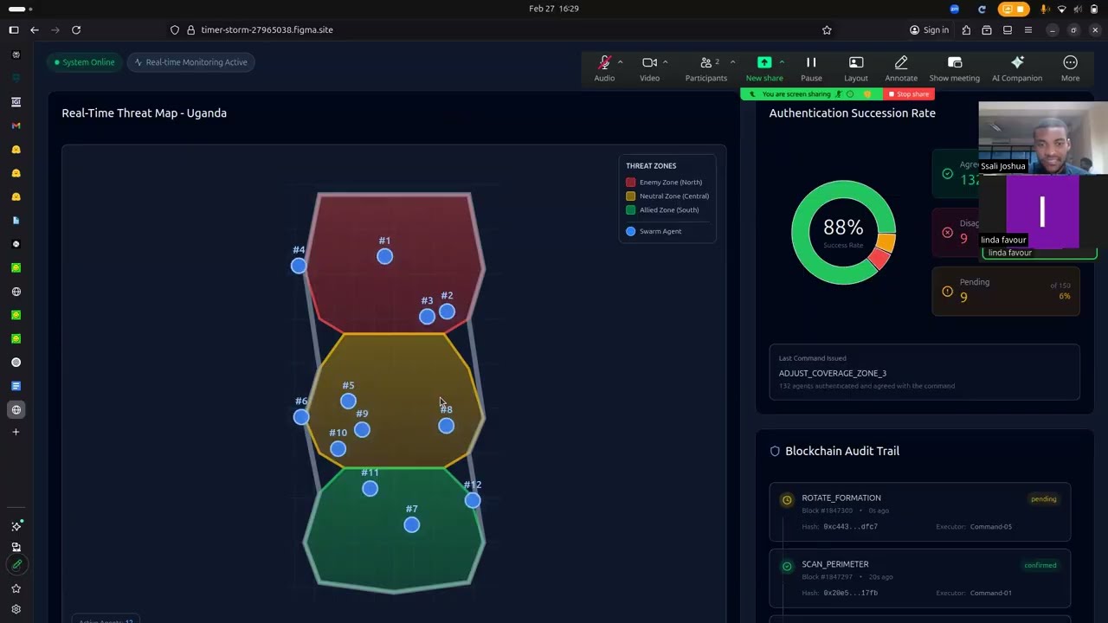
Task: View site security shield icon
Action: click(x=175, y=29)
